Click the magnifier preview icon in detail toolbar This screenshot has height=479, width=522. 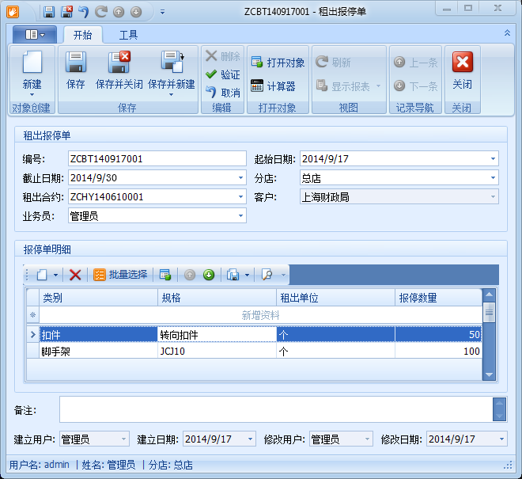coord(267,275)
